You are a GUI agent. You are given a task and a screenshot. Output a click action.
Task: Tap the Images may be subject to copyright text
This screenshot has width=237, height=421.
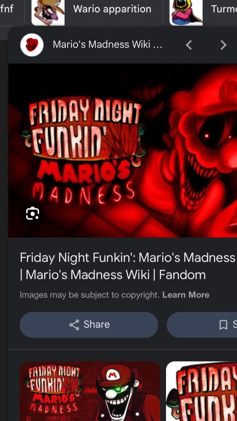click(90, 295)
